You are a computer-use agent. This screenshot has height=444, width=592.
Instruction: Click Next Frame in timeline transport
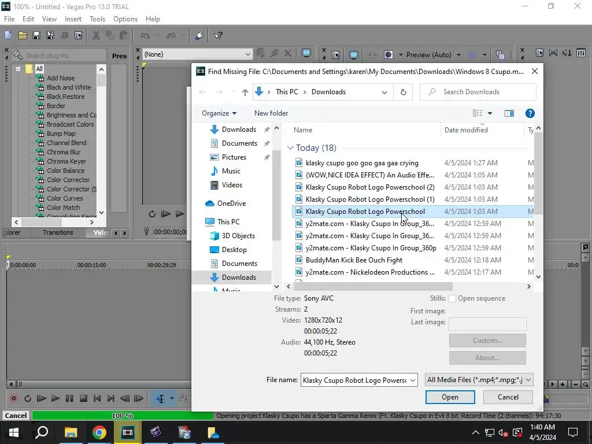pyautogui.click(x=139, y=398)
